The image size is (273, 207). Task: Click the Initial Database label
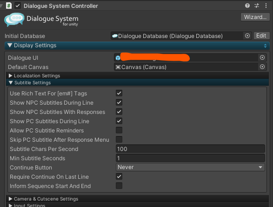pos(25,36)
